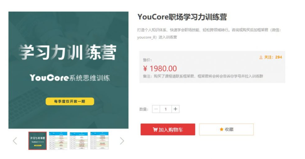This screenshot has width=305, height=159.
Task: Click the YouCore职场学习力训练营 product title
Action: click(182, 17)
